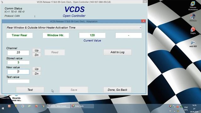Open the red square pinned taskbar icon
This screenshot has width=201, height=113.
click(x=9, y=106)
